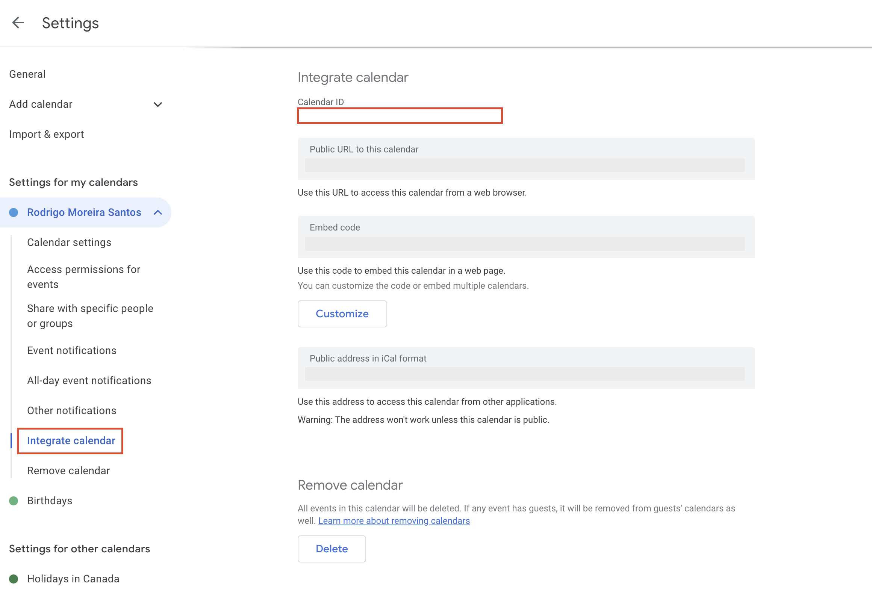
Task: Go to Remove calendar sidebar item
Action: pos(68,471)
